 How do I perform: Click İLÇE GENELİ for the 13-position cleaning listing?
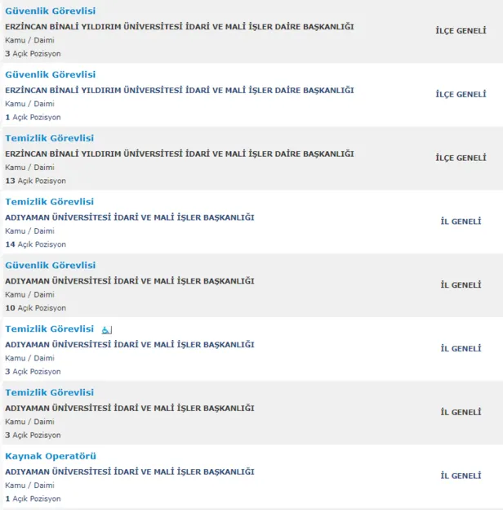(x=461, y=158)
